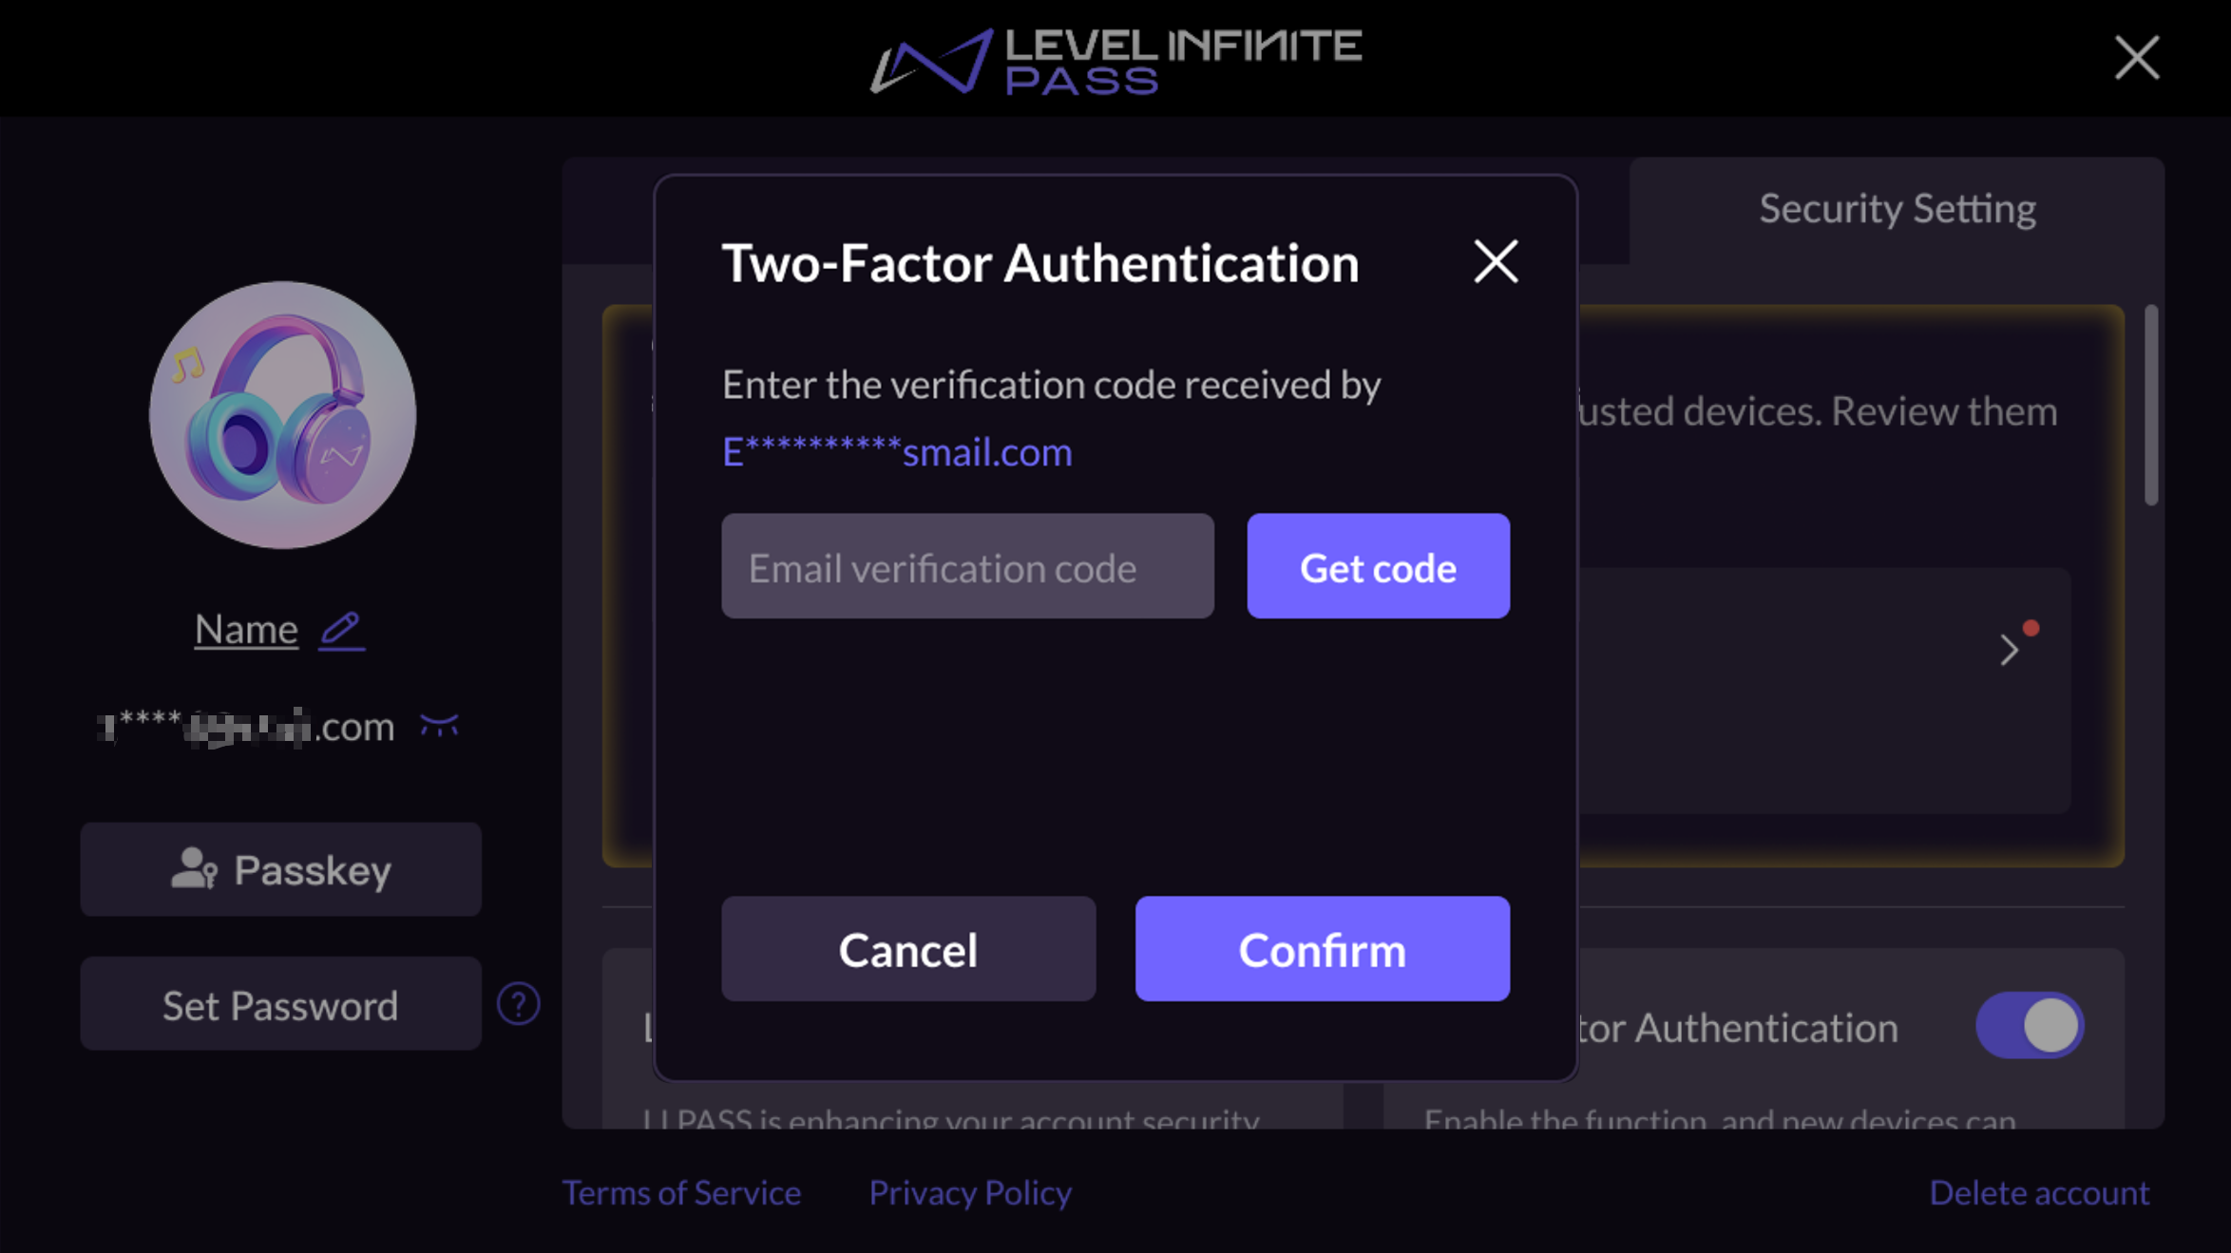This screenshot has width=2231, height=1253.
Task: Switch to the Security Setting tab
Action: click(x=1897, y=208)
